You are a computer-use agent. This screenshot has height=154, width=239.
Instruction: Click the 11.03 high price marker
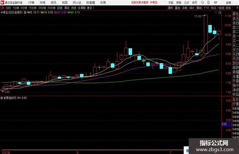click(198, 16)
